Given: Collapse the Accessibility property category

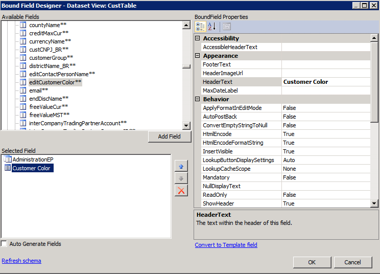Looking at the screenshot, I should (x=198, y=38).
